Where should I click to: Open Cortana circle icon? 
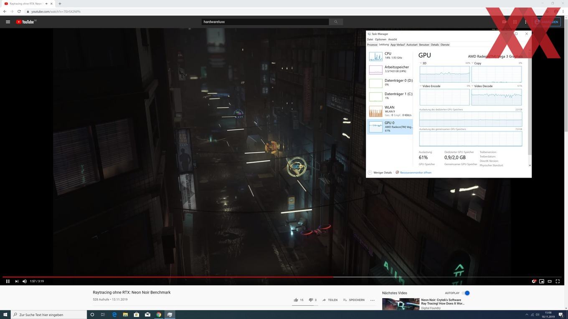coord(92,314)
